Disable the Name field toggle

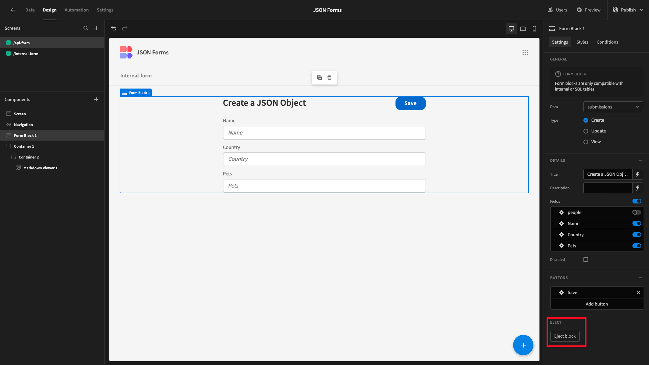coord(637,224)
